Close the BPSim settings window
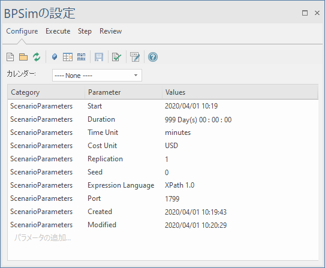This screenshot has height=268, width=325. tap(317, 13)
